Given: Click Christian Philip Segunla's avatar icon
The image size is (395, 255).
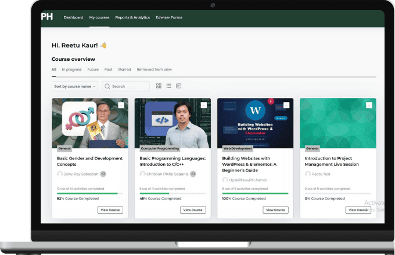Looking at the screenshot, I should [142, 174].
